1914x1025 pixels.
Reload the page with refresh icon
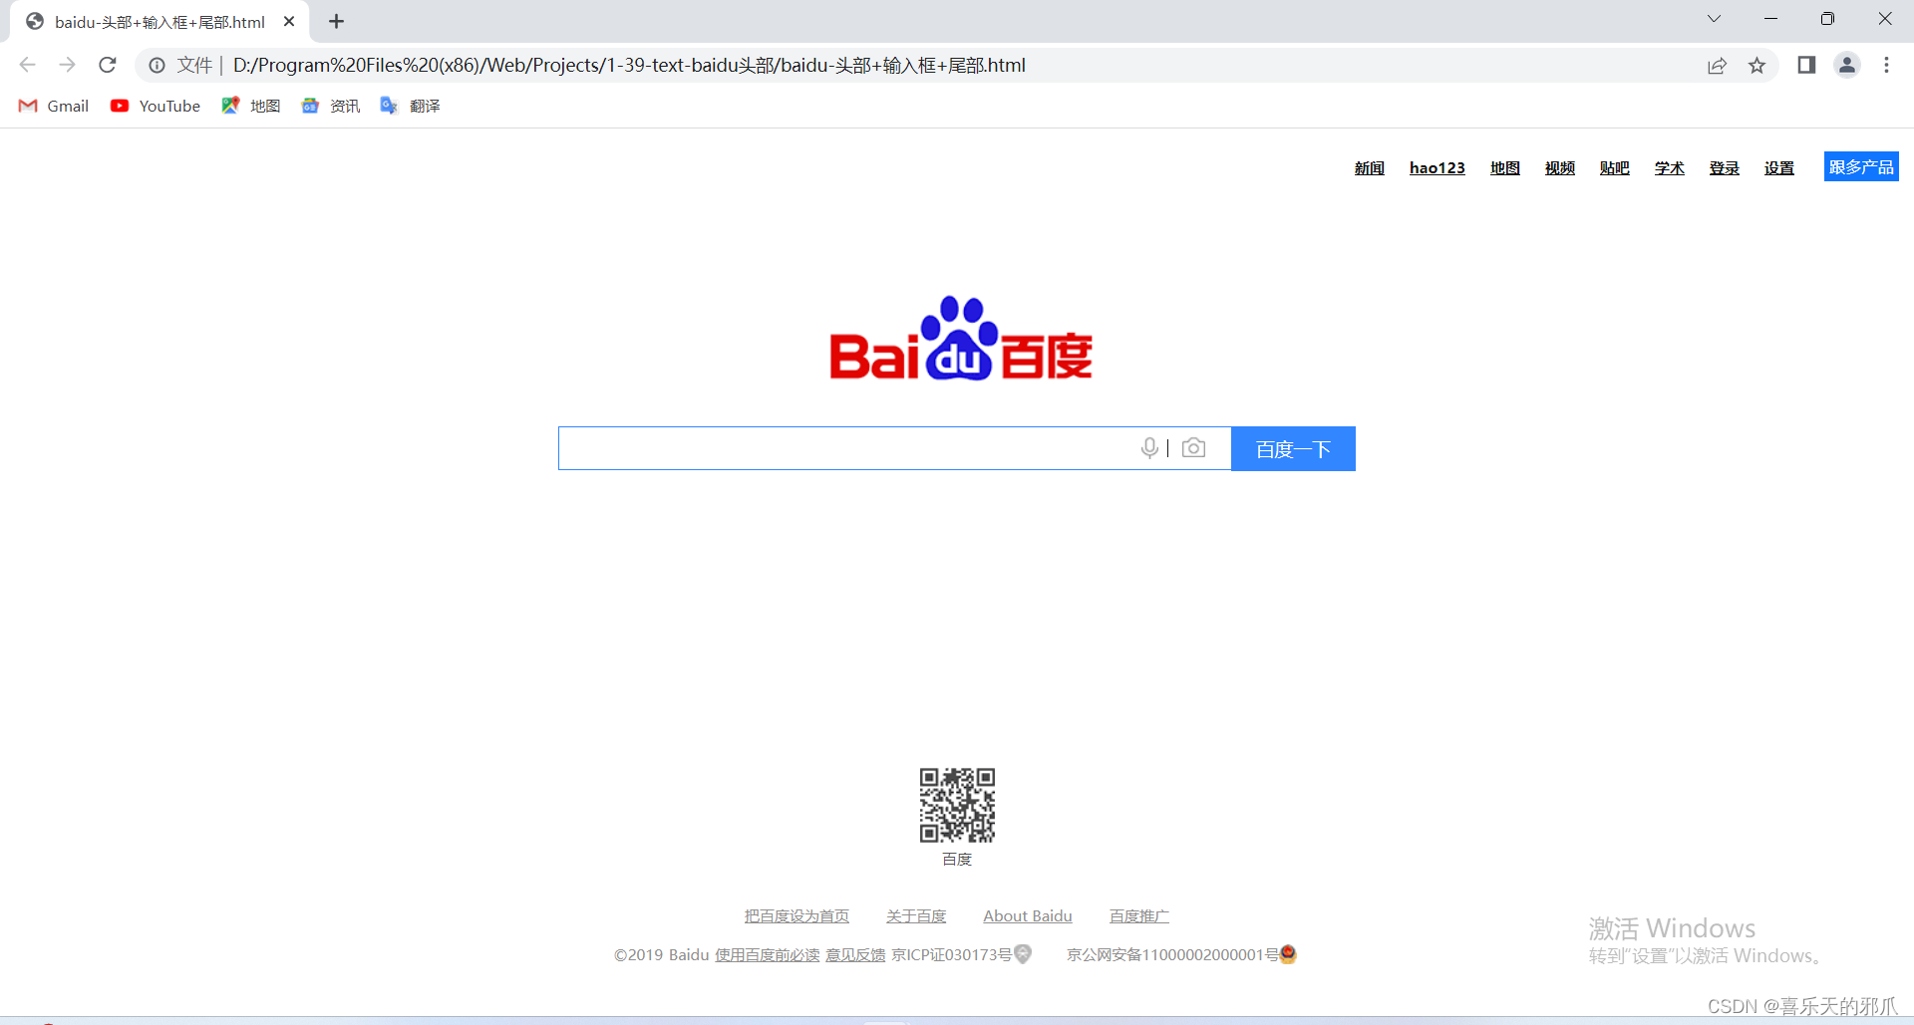click(108, 65)
